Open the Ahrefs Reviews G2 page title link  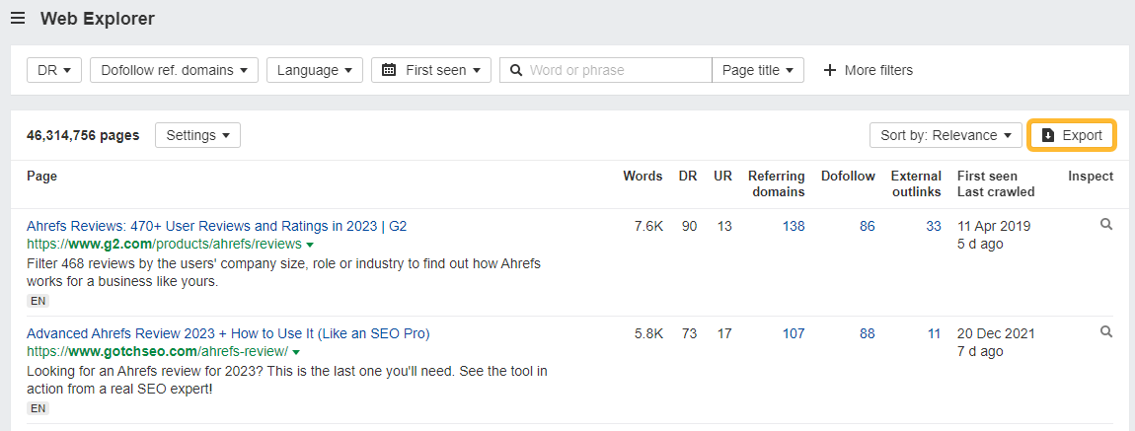pyautogui.click(x=216, y=226)
